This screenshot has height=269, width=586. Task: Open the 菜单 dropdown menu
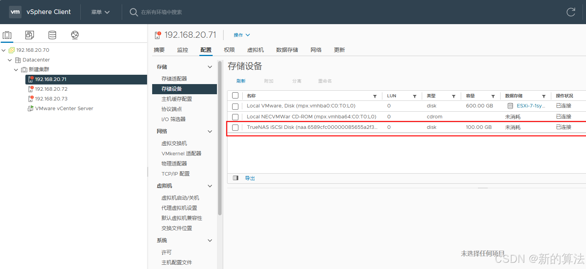click(101, 12)
